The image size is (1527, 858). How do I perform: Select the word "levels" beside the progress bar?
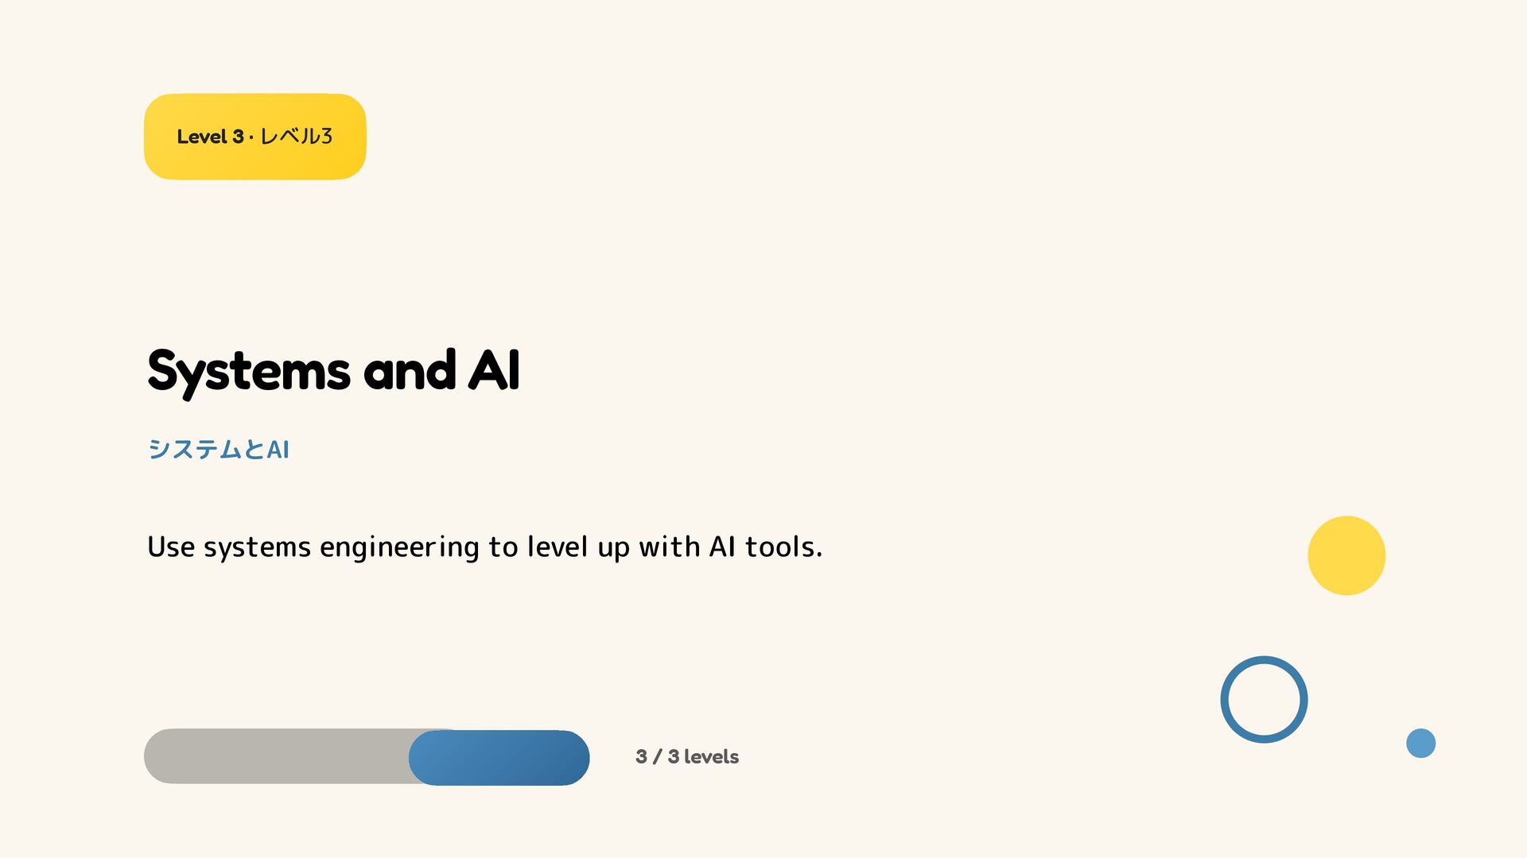pyautogui.click(x=711, y=756)
